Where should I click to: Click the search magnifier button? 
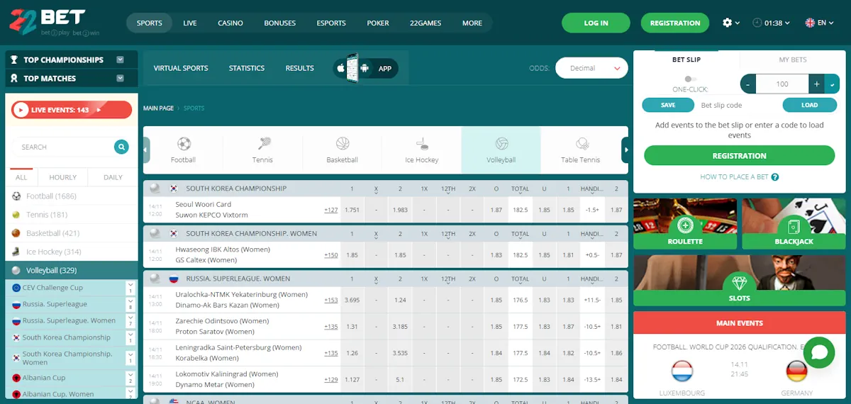[x=122, y=147]
